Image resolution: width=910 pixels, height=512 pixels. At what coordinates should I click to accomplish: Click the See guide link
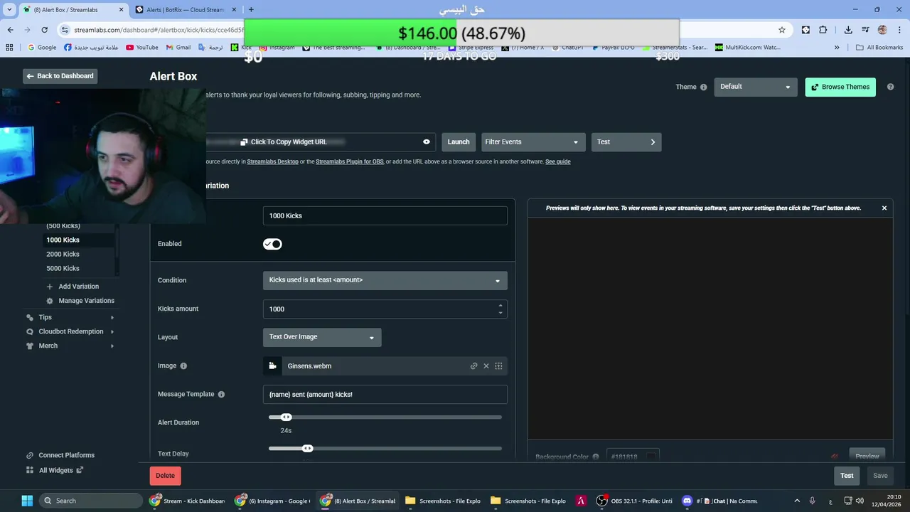[x=558, y=162]
